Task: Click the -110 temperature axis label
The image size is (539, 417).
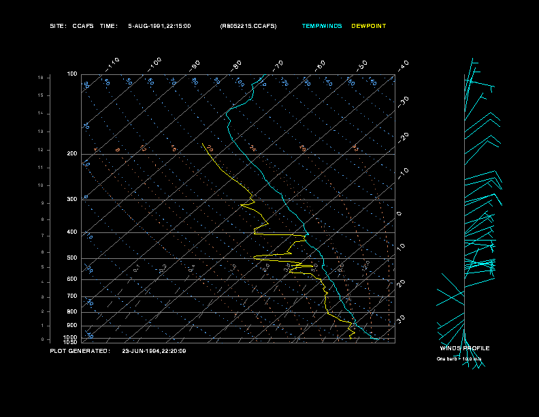Action: coord(112,65)
